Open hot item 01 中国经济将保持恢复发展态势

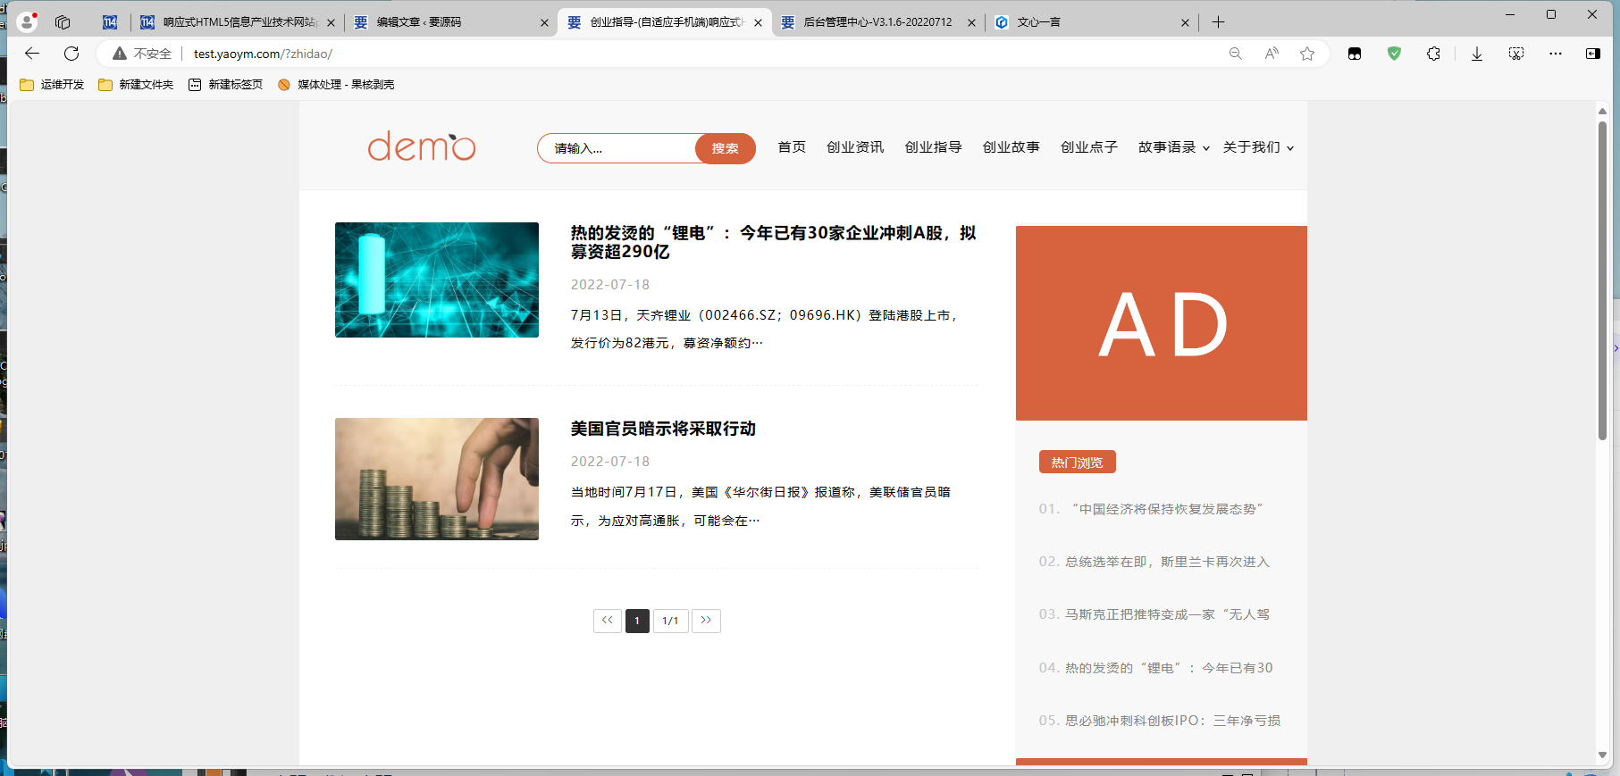[1151, 509]
